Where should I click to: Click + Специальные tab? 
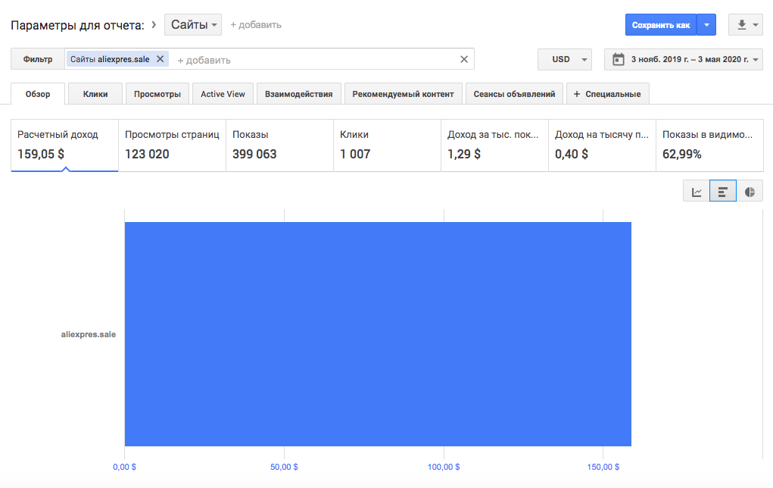tap(608, 94)
